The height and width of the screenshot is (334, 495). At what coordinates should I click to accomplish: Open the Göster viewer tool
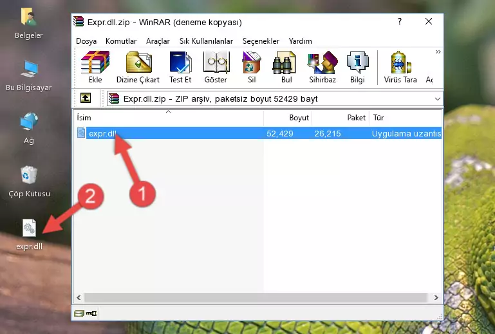[x=216, y=67]
